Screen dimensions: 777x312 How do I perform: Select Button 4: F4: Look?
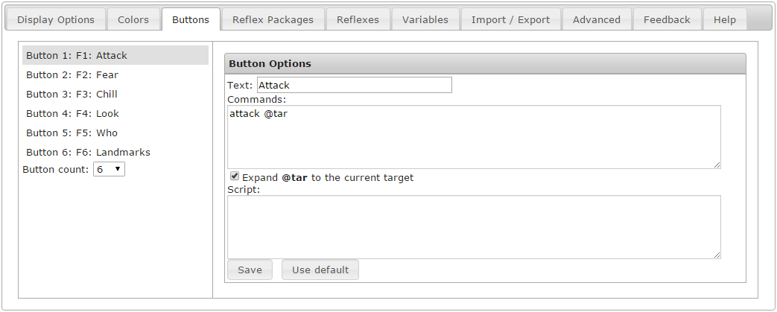72,114
